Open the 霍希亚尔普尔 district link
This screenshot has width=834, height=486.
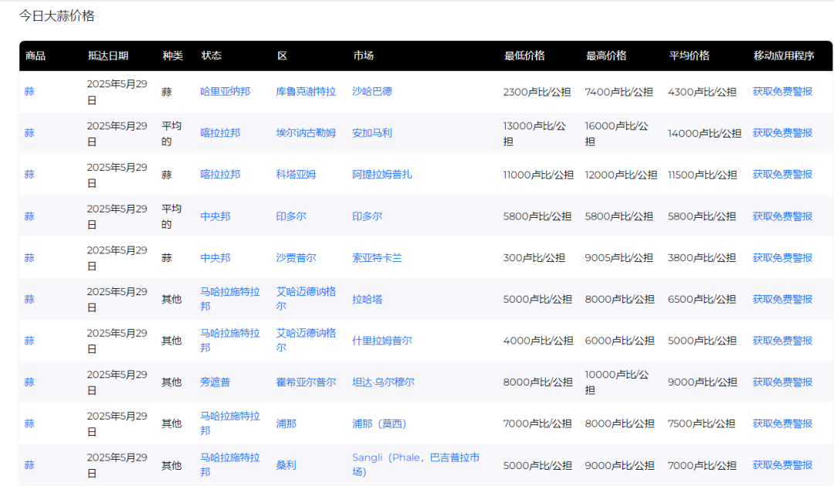pyautogui.click(x=306, y=382)
